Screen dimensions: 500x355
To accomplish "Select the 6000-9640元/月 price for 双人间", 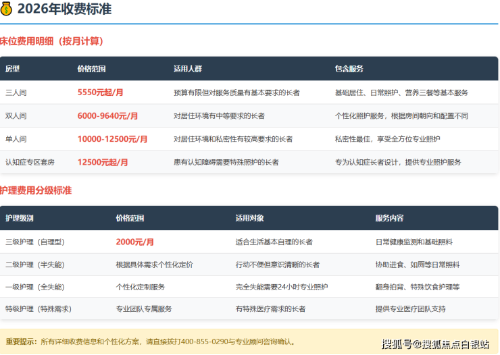I will (108, 116).
